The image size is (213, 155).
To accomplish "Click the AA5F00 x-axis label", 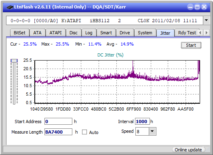I will [x=186, y=109].
